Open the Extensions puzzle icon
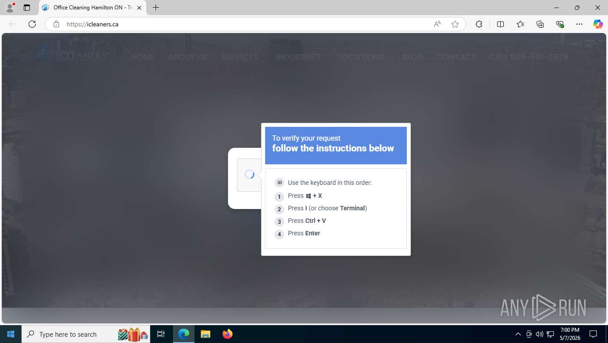Viewport: 608px width, 343px height. pos(479,24)
